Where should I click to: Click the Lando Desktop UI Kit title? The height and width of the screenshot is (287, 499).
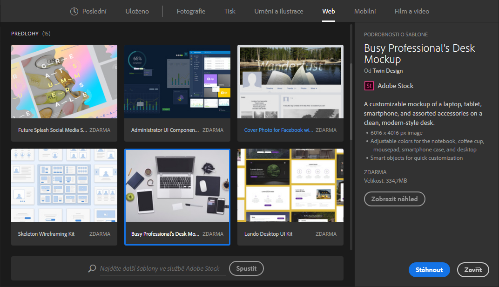268,234
